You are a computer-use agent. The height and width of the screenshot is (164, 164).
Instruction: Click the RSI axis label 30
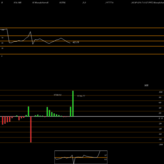[2, 48]
